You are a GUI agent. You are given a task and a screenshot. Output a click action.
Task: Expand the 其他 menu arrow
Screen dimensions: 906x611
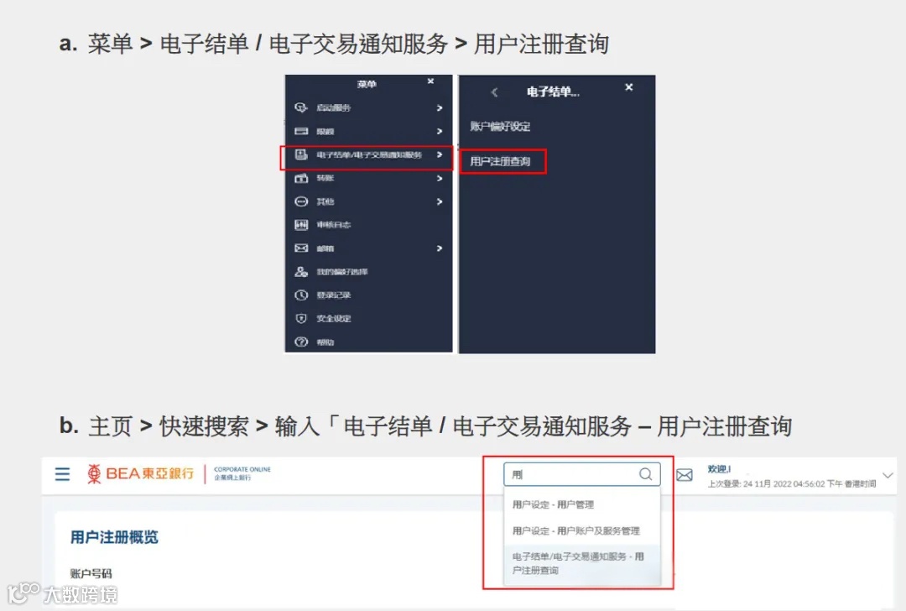click(x=440, y=201)
